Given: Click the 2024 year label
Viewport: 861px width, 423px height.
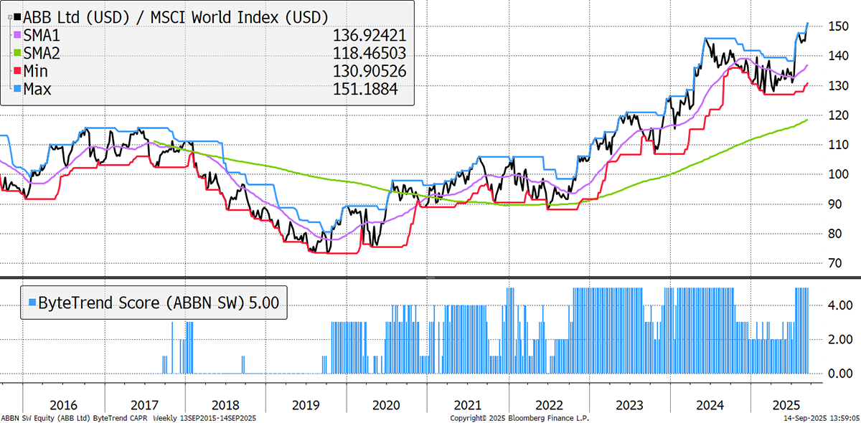Looking at the screenshot, I should (x=710, y=404).
